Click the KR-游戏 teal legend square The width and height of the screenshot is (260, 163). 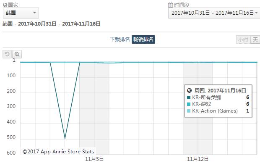(x=189, y=104)
